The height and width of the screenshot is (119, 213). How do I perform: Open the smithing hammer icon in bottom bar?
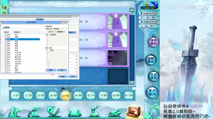pyautogui.click(x=94, y=112)
